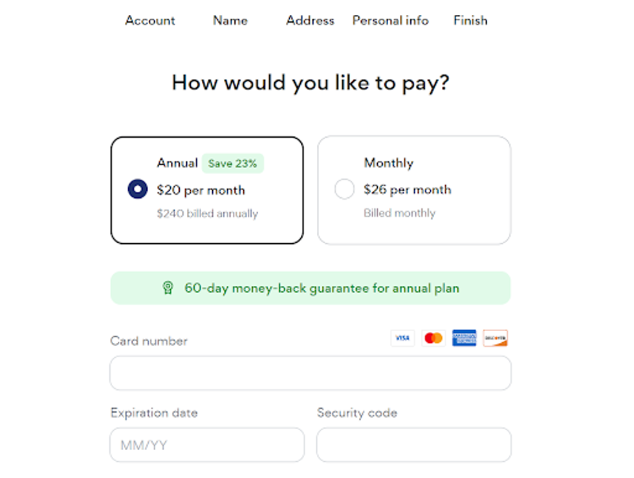Open the Address step

(x=310, y=21)
